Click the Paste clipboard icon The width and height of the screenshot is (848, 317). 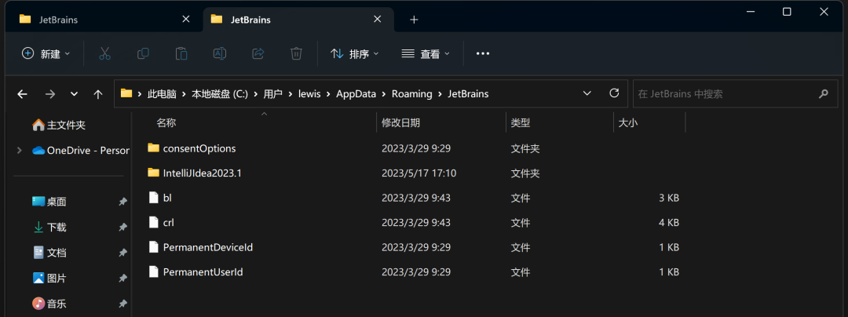tap(181, 53)
